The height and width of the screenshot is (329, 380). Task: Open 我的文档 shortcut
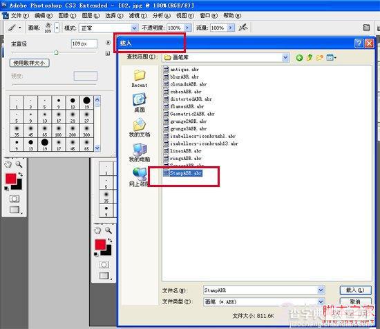click(140, 128)
